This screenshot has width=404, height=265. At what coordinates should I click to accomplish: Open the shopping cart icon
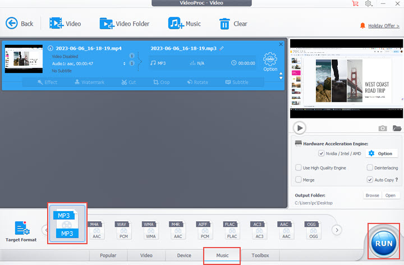coord(355,3)
